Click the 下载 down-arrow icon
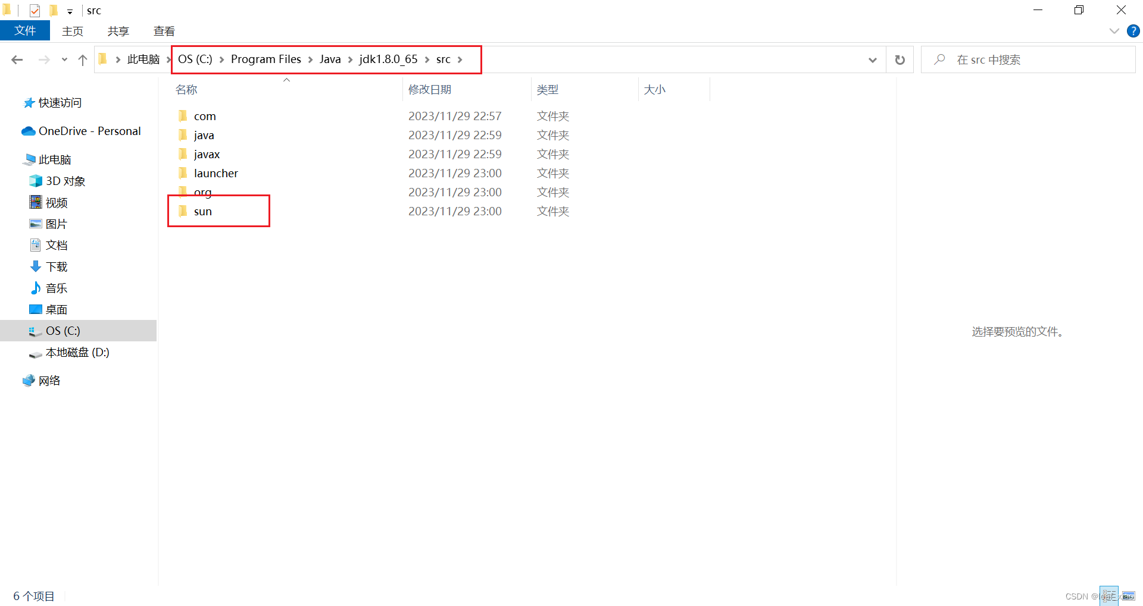The height and width of the screenshot is (606, 1143). tap(36, 266)
